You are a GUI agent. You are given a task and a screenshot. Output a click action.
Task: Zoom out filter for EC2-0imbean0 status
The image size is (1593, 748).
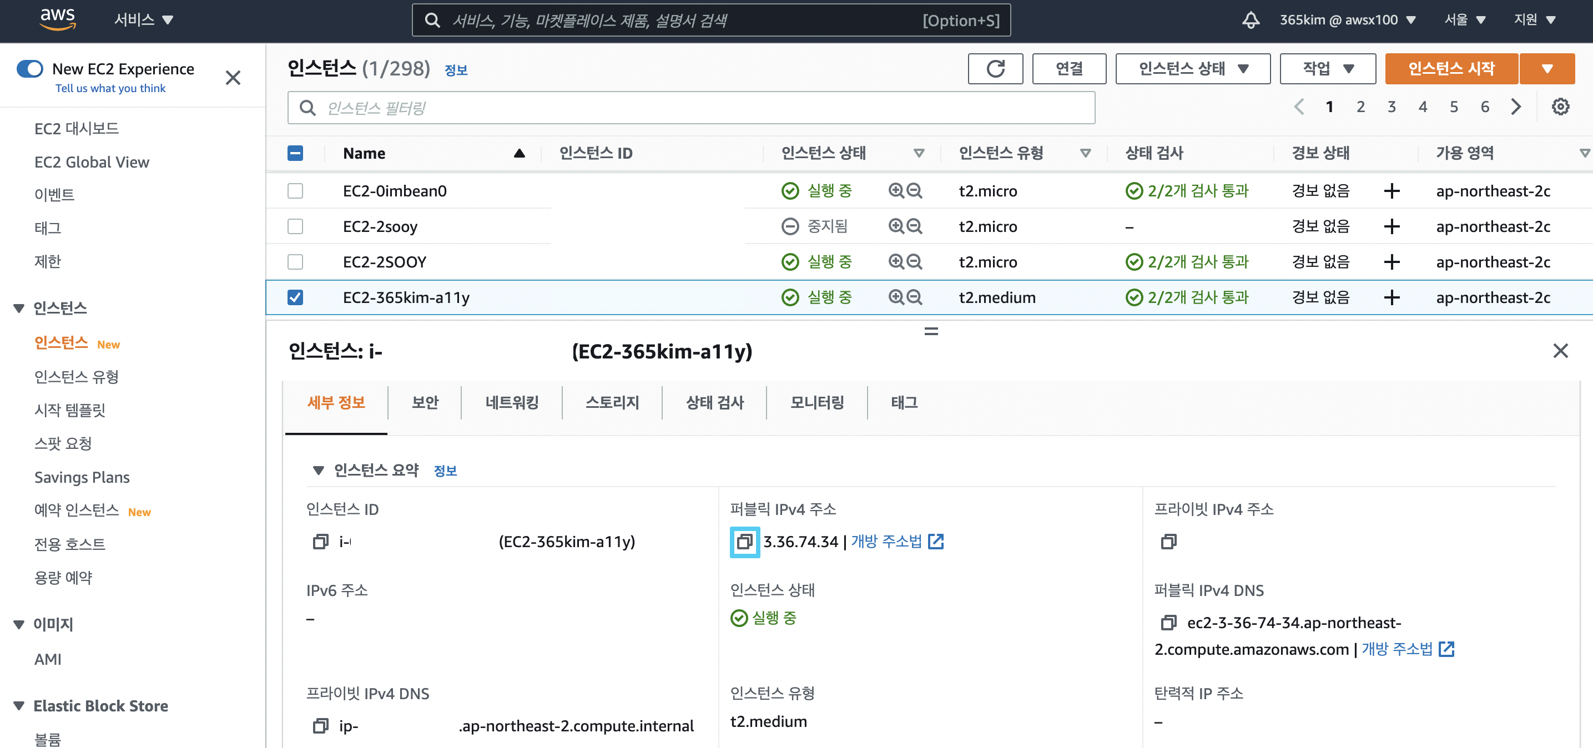[x=914, y=190]
